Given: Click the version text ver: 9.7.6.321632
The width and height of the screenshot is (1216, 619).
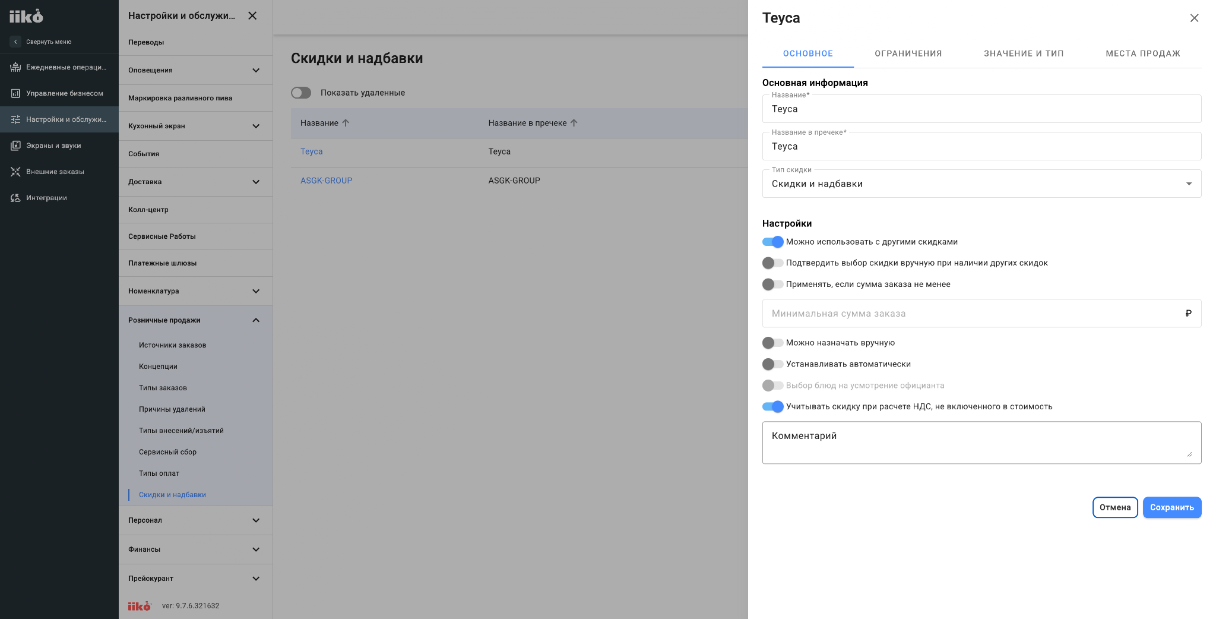Looking at the screenshot, I should [x=191, y=606].
